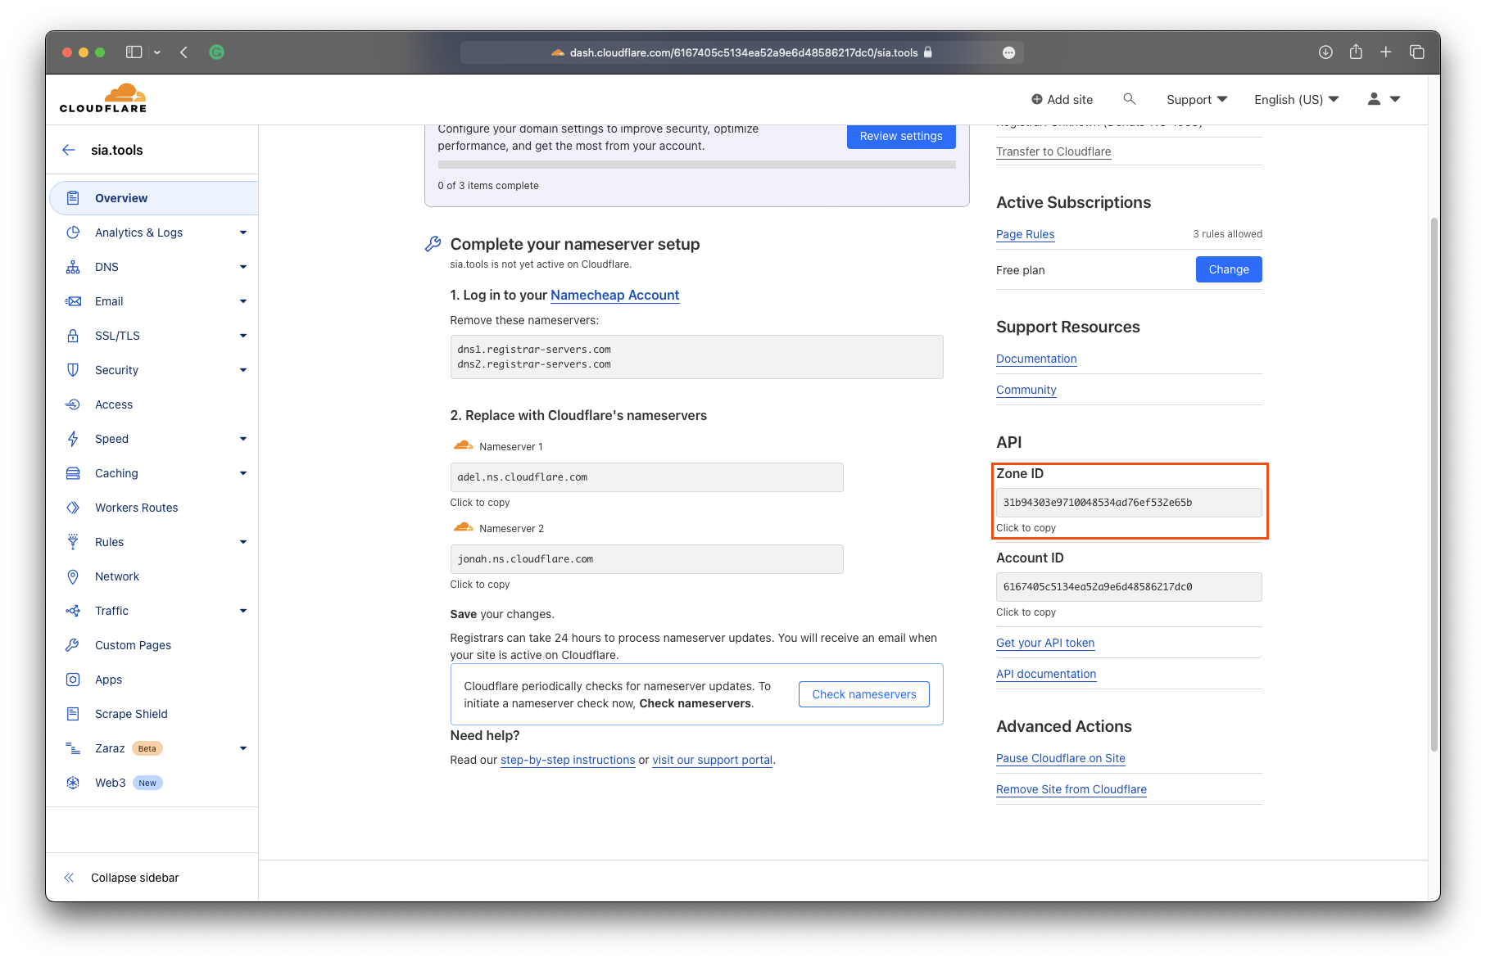Click the Change plan button

click(1228, 269)
